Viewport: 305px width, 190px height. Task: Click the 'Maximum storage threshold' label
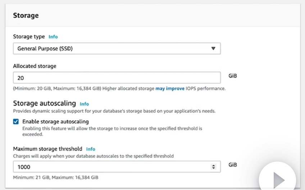tap(47, 149)
